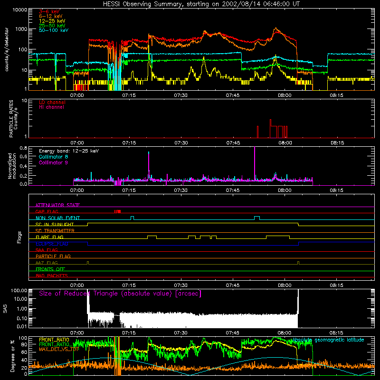
Task: Click the 'FLARE_FLAG' label
Action: 49,237
